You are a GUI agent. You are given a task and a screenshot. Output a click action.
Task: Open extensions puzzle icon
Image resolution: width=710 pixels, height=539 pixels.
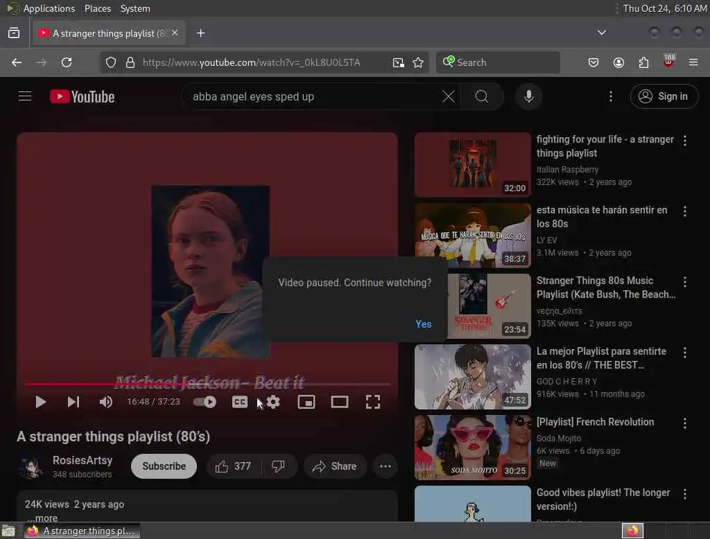point(643,62)
